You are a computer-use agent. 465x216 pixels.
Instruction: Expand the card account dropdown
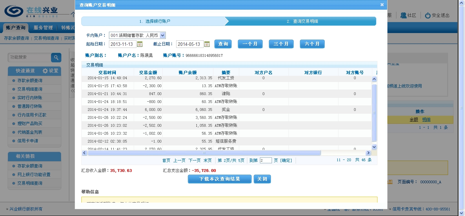163,35
